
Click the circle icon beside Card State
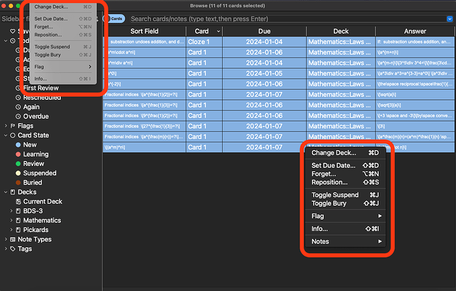pyautogui.click(x=13, y=136)
